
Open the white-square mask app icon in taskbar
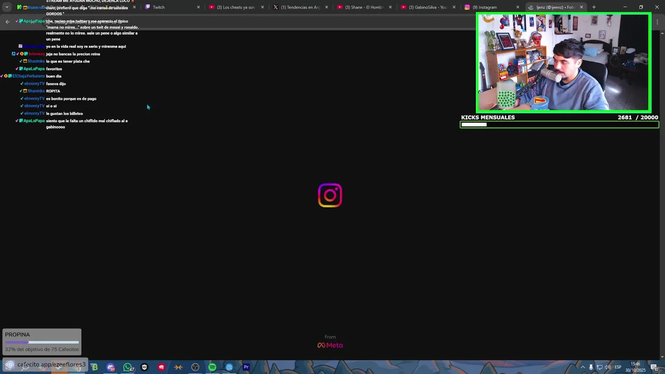coord(144,367)
